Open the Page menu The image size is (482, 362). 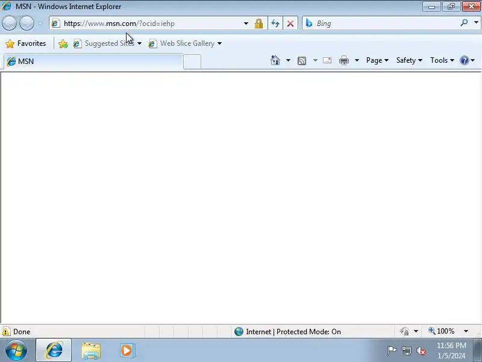tap(377, 60)
